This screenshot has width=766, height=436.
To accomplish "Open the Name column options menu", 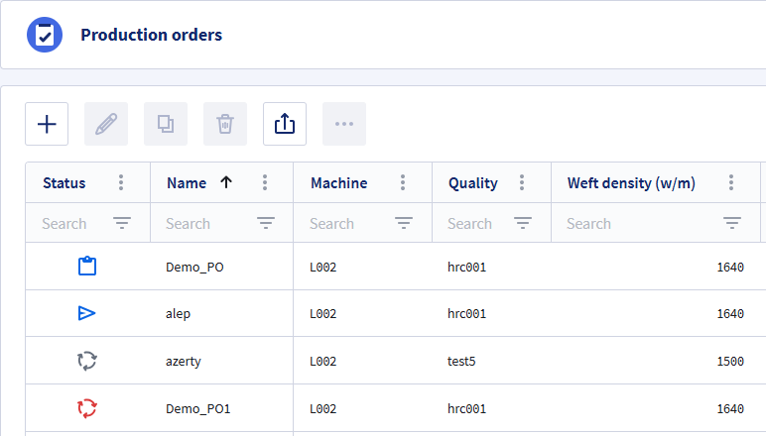I will [265, 183].
